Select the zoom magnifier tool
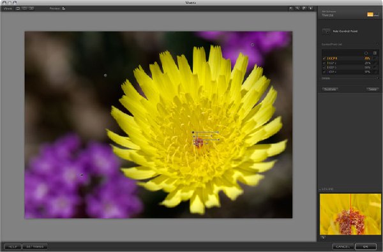 tap(297, 8)
